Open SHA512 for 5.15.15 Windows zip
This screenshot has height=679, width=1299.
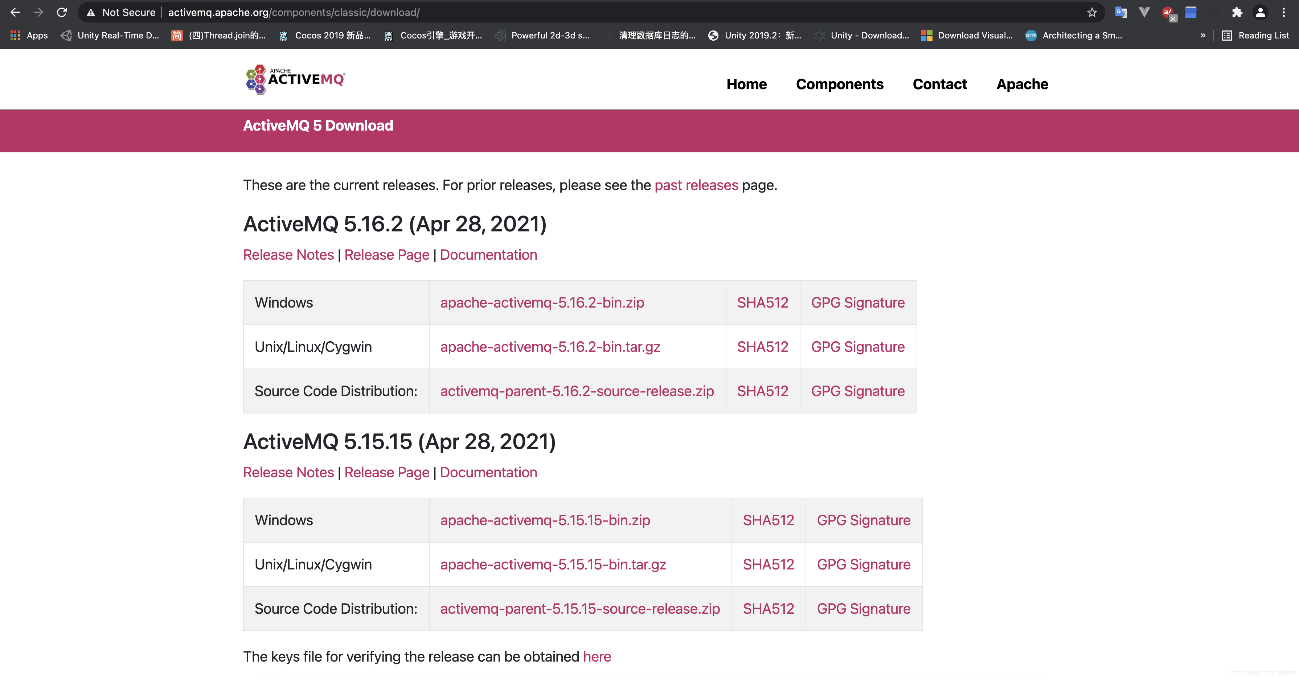click(769, 520)
